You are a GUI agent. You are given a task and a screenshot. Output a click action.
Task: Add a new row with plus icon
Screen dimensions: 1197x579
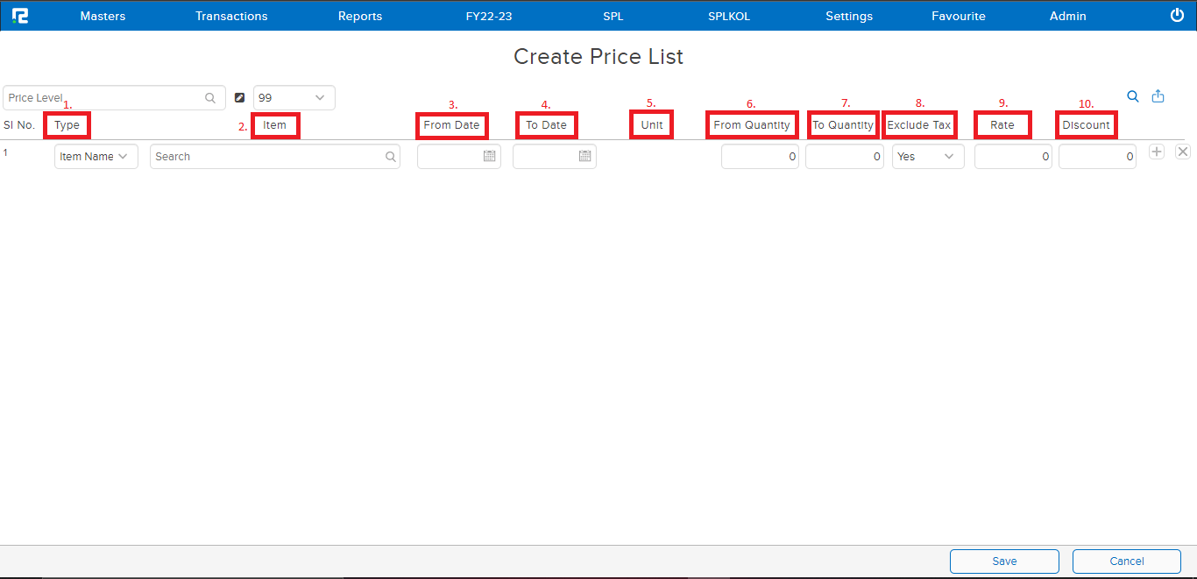[1157, 152]
